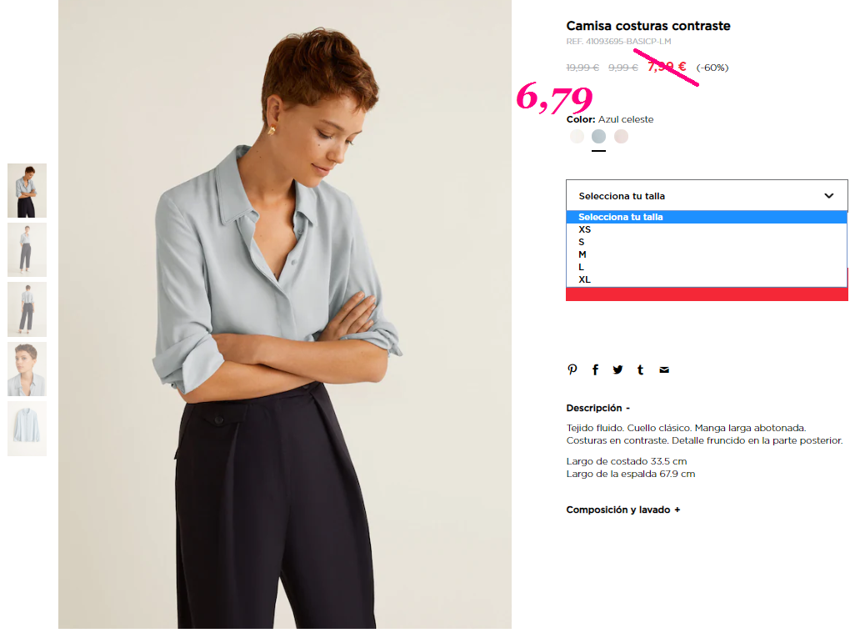Image resolution: width=850 pixels, height=633 pixels.
Task: Pick size M in the dropdown list
Action: 707,254
